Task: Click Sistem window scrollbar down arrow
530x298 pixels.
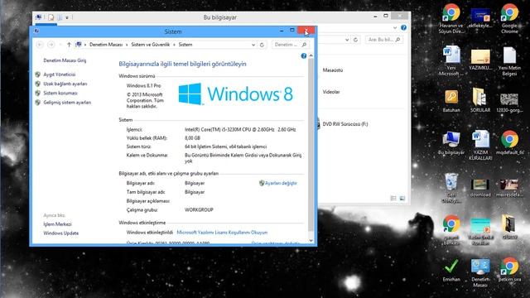Action: tap(311, 240)
